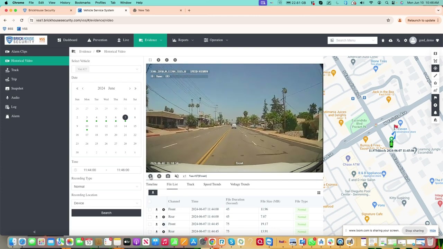Open the Track tab below video
The image size is (443, 249).
(x=190, y=184)
